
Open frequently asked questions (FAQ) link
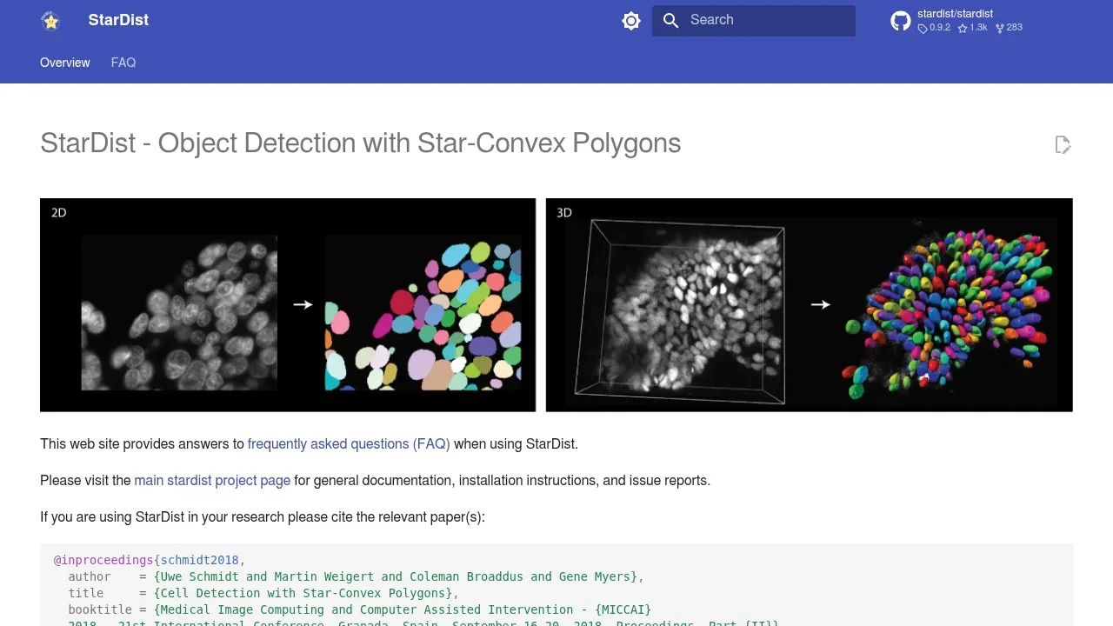tap(349, 443)
